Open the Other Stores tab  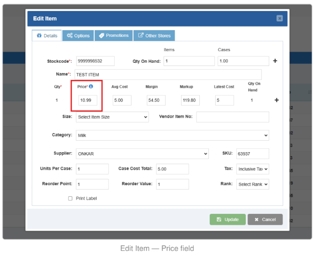coord(154,35)
